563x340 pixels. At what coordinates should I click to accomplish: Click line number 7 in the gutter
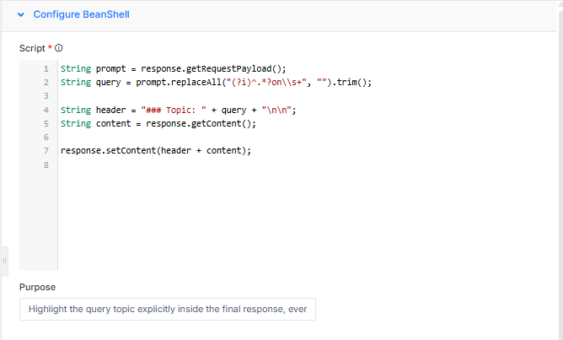coord(46,151)
